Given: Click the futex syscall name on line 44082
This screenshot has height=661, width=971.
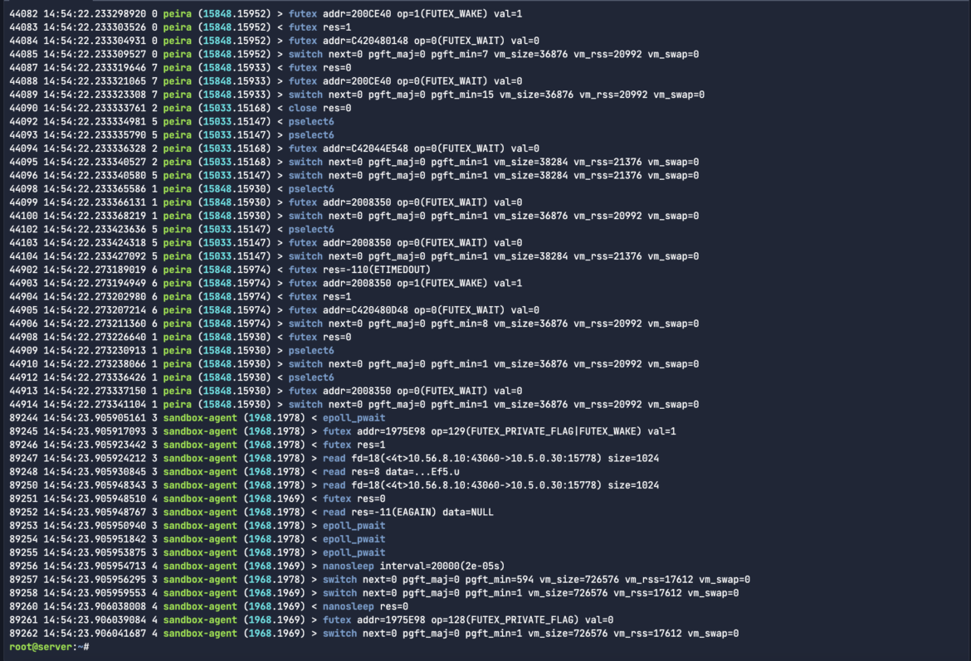Looking at the screenshot, I should 302,13.
